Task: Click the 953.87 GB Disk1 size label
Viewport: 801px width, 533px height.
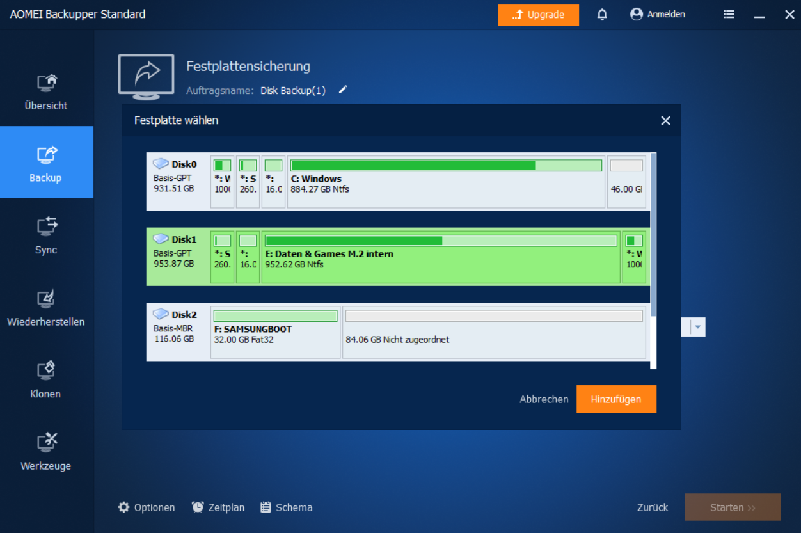Action: (x=173, y=264)
